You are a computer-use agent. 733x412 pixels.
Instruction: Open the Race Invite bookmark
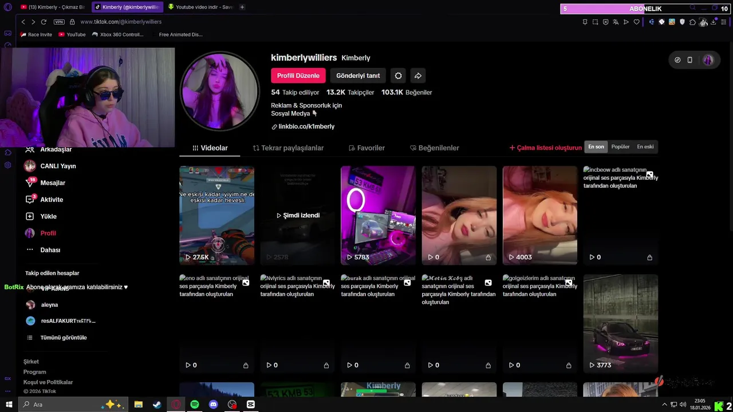36,34
